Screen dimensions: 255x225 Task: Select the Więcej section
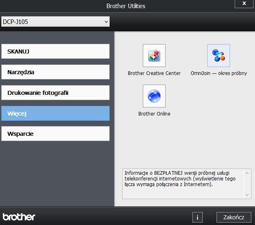point(55,114)
